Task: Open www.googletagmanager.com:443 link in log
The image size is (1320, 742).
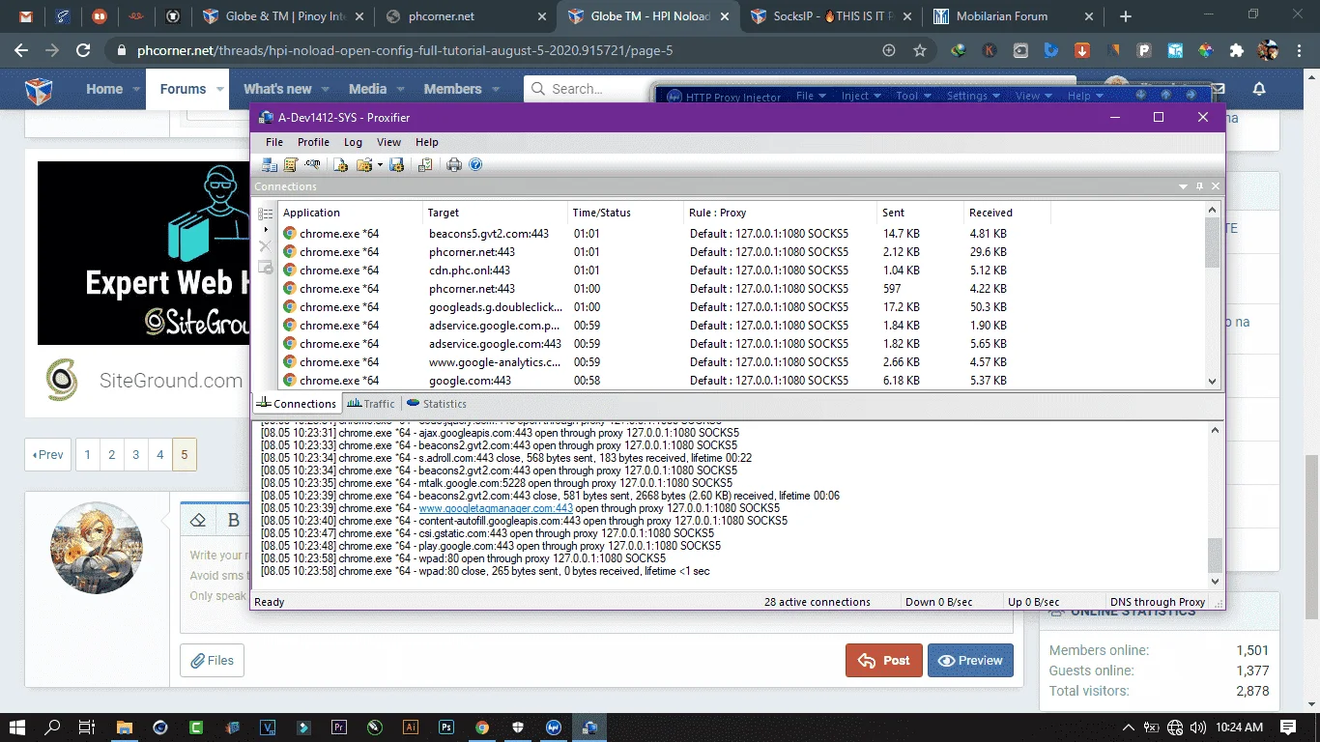Action: [x=496, y=508]
